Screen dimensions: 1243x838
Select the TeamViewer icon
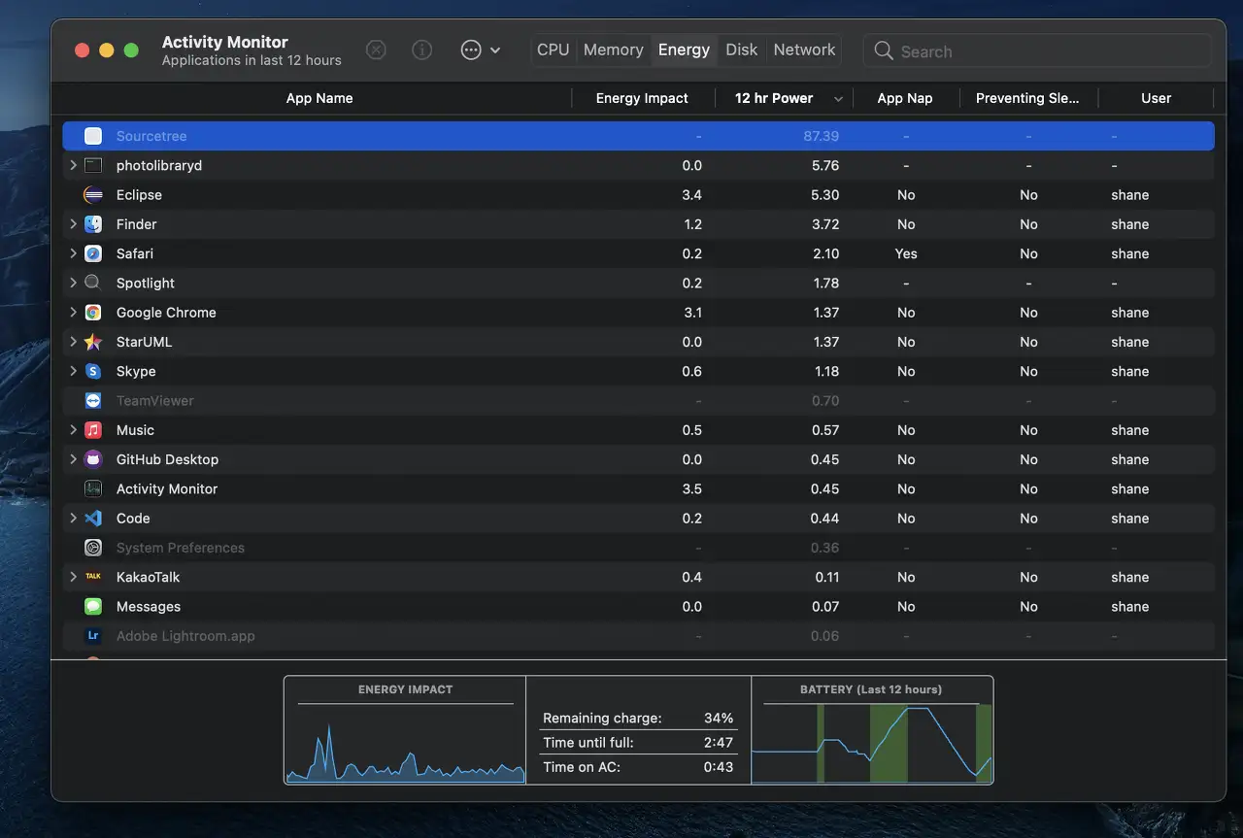pyautogui.click(x=93, y=400)
